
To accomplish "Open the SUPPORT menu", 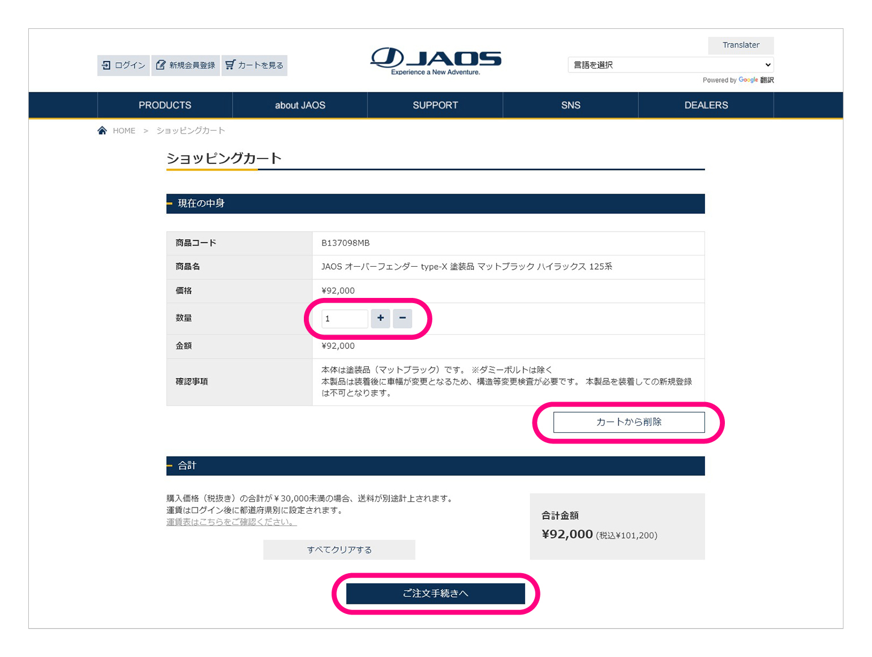I will 435,105.
